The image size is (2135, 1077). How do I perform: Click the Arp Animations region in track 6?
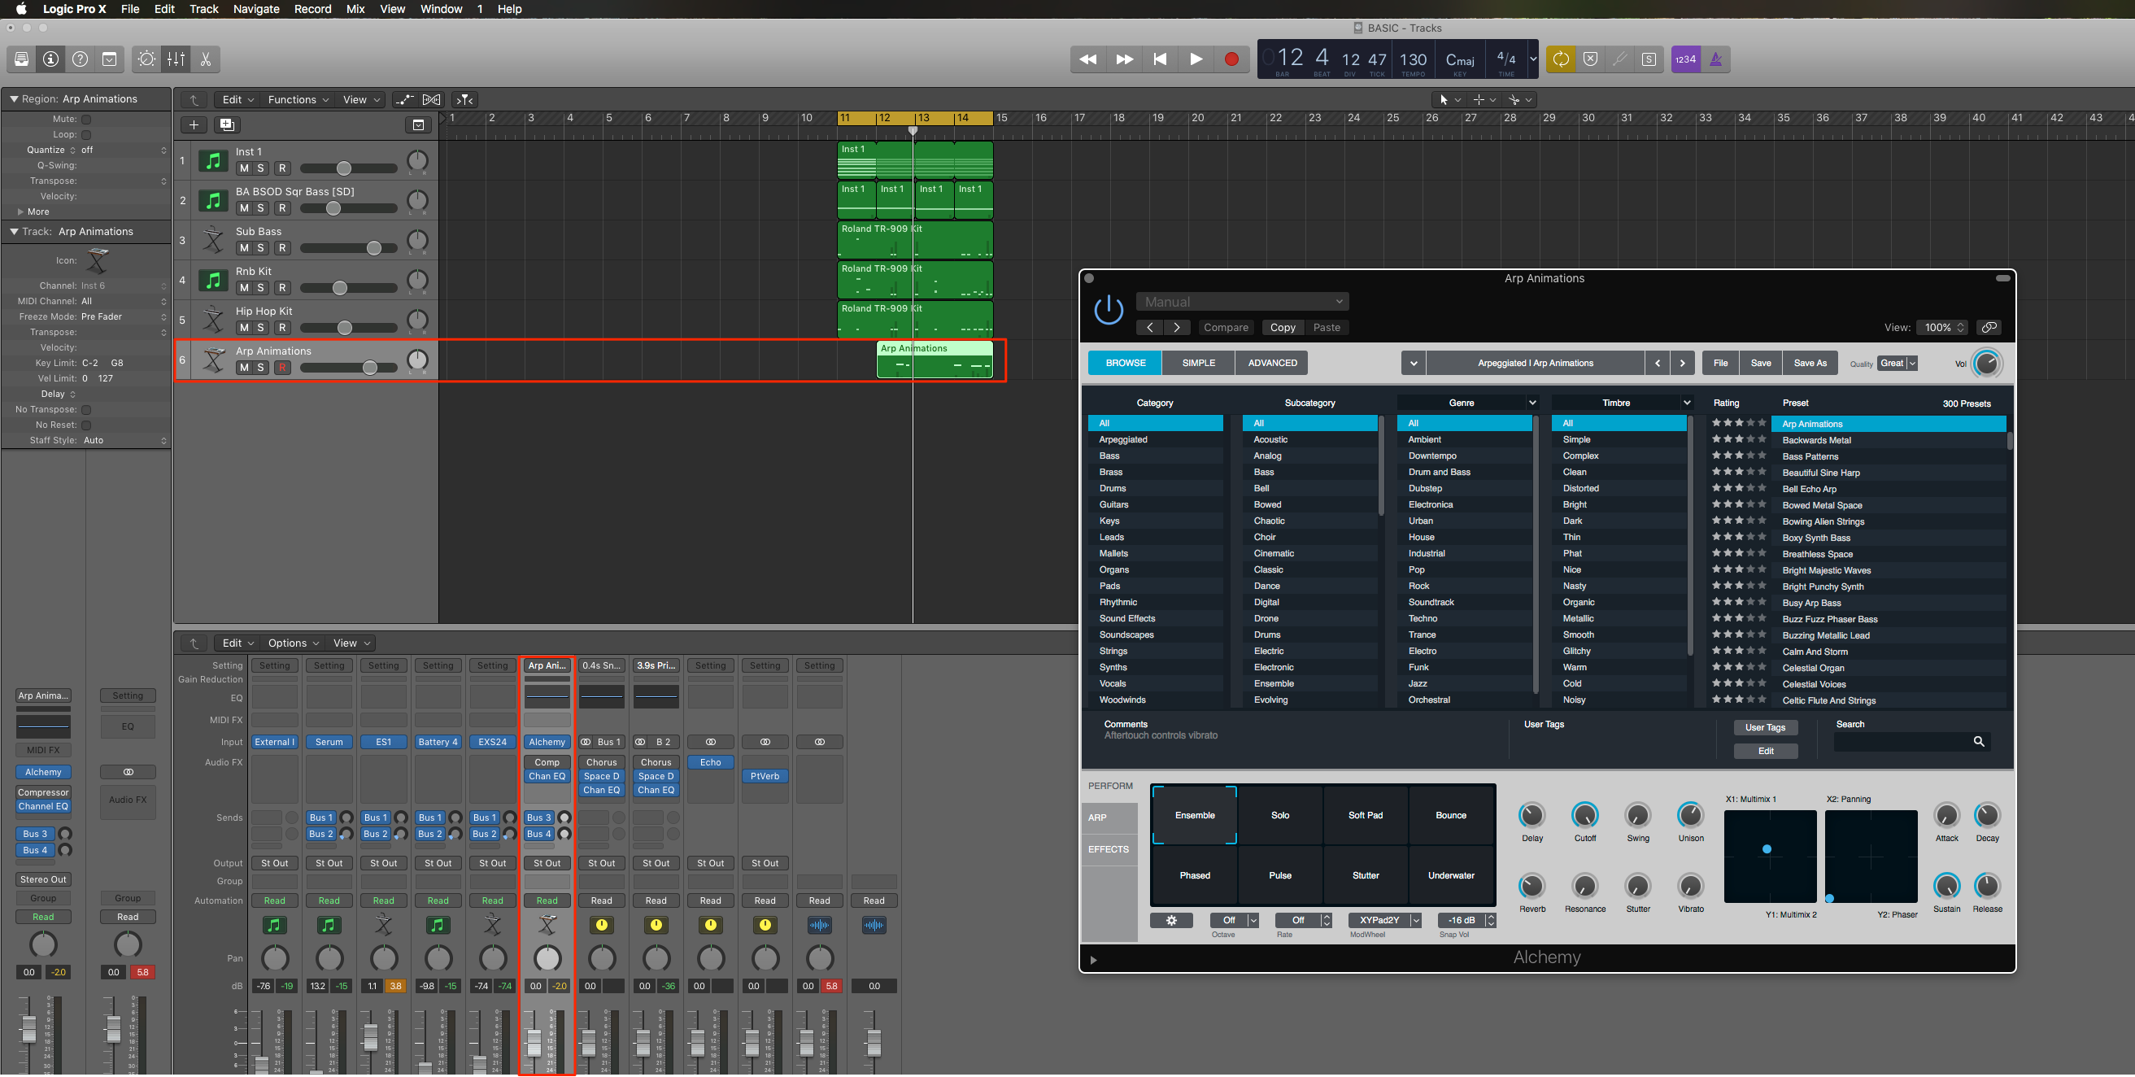pyautogui.click(x=934, y=359)
